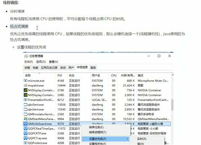Click PID value 8212
The width and height of the screenshot is (201, 145).
coord(61,100)
